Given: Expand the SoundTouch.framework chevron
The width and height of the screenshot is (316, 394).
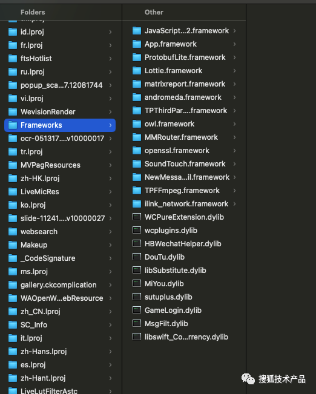Looking at the screenshot, I should click(x=234, y=164).
